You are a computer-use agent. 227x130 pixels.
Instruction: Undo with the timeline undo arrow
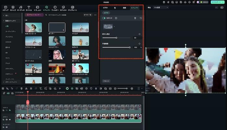12,88
